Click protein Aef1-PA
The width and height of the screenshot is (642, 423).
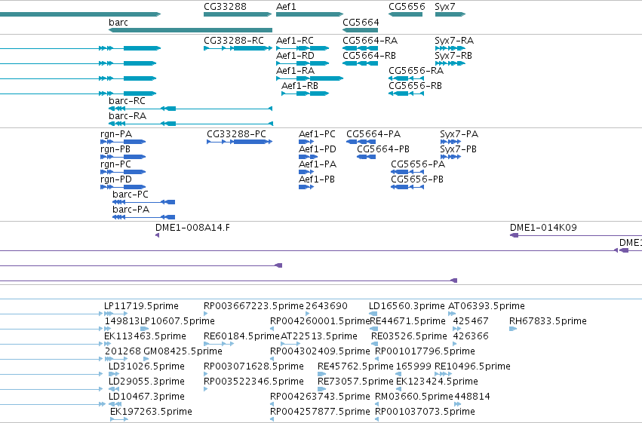tap(306, 172)
